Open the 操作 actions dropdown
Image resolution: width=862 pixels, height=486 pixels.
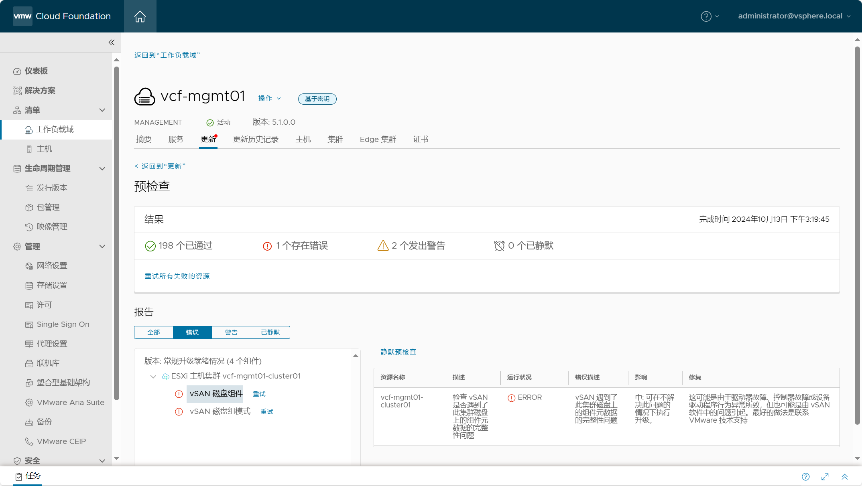(x=270, y=98)
